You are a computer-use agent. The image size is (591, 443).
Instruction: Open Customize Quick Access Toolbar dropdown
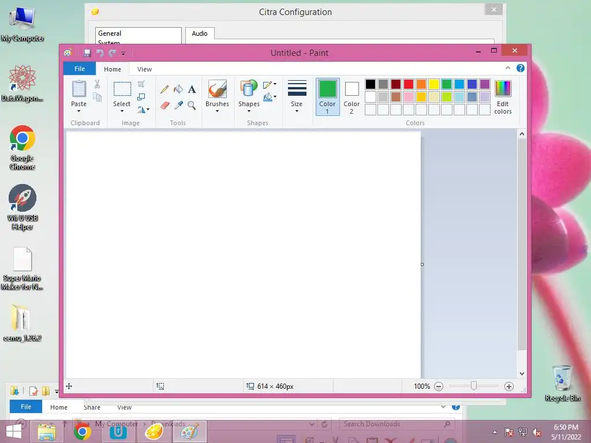point(123,54)
